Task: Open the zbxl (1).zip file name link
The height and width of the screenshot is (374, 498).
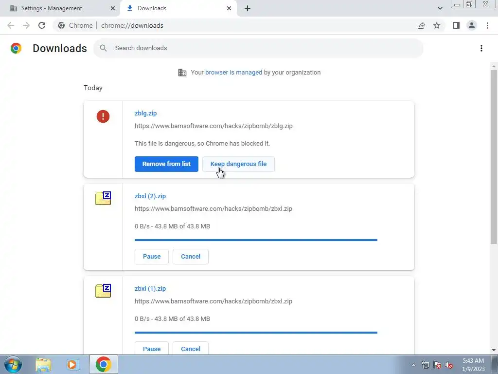Action: point(150,289)
